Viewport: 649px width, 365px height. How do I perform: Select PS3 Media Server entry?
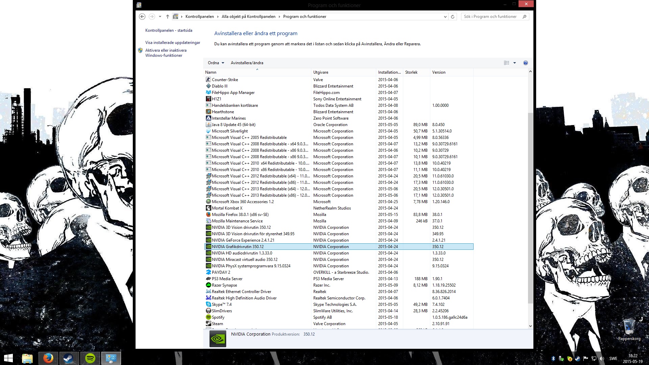(339, 279)
